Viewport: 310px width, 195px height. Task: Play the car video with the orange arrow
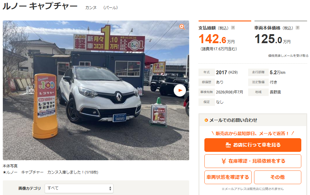pyautogui.click(x=180, y=90)
